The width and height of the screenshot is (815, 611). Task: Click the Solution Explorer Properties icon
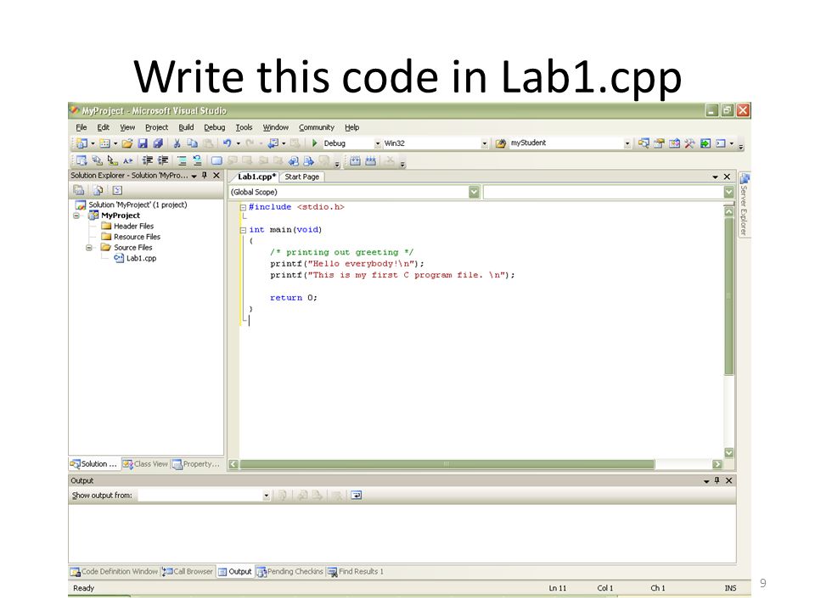78,191
